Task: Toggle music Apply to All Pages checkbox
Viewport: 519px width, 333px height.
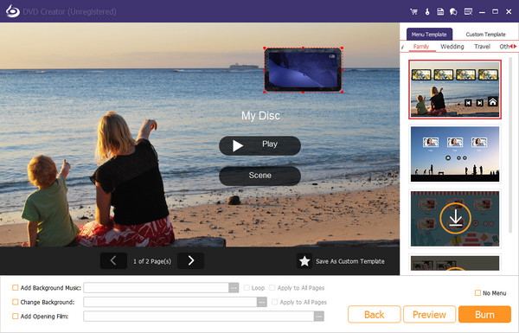Action: point(272,288)
